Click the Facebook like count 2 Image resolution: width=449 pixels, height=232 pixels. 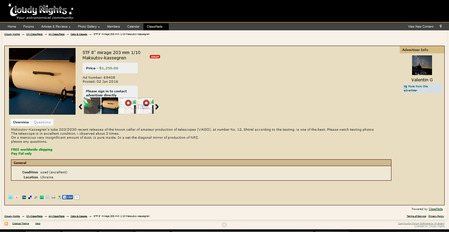pyautogui.click(x=77, y=197)
